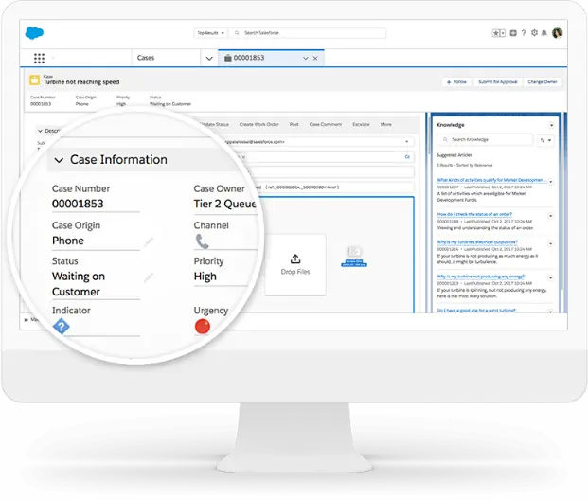Image resolution: width=588 pixels, height=500 pixels.
Task: Click the user profile avatar
Action: (558, 33)
